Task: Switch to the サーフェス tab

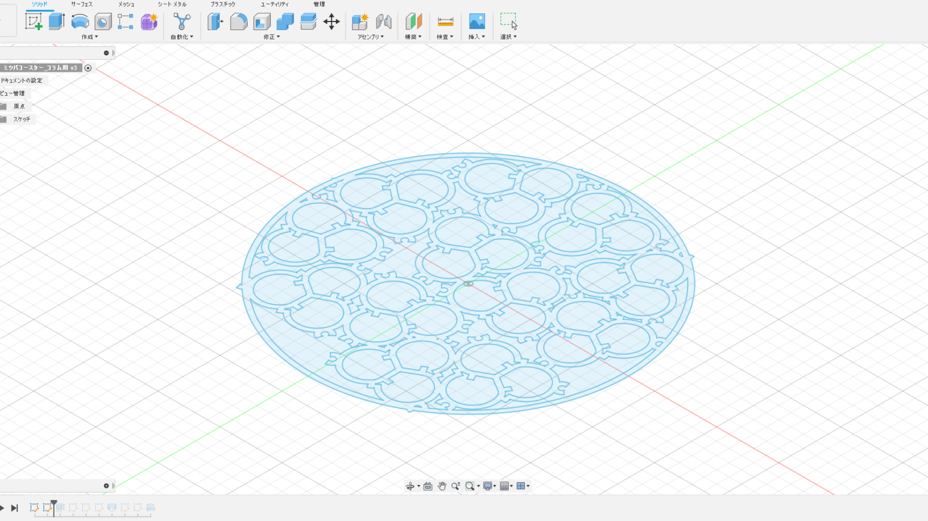Action: tap(82, 4)
